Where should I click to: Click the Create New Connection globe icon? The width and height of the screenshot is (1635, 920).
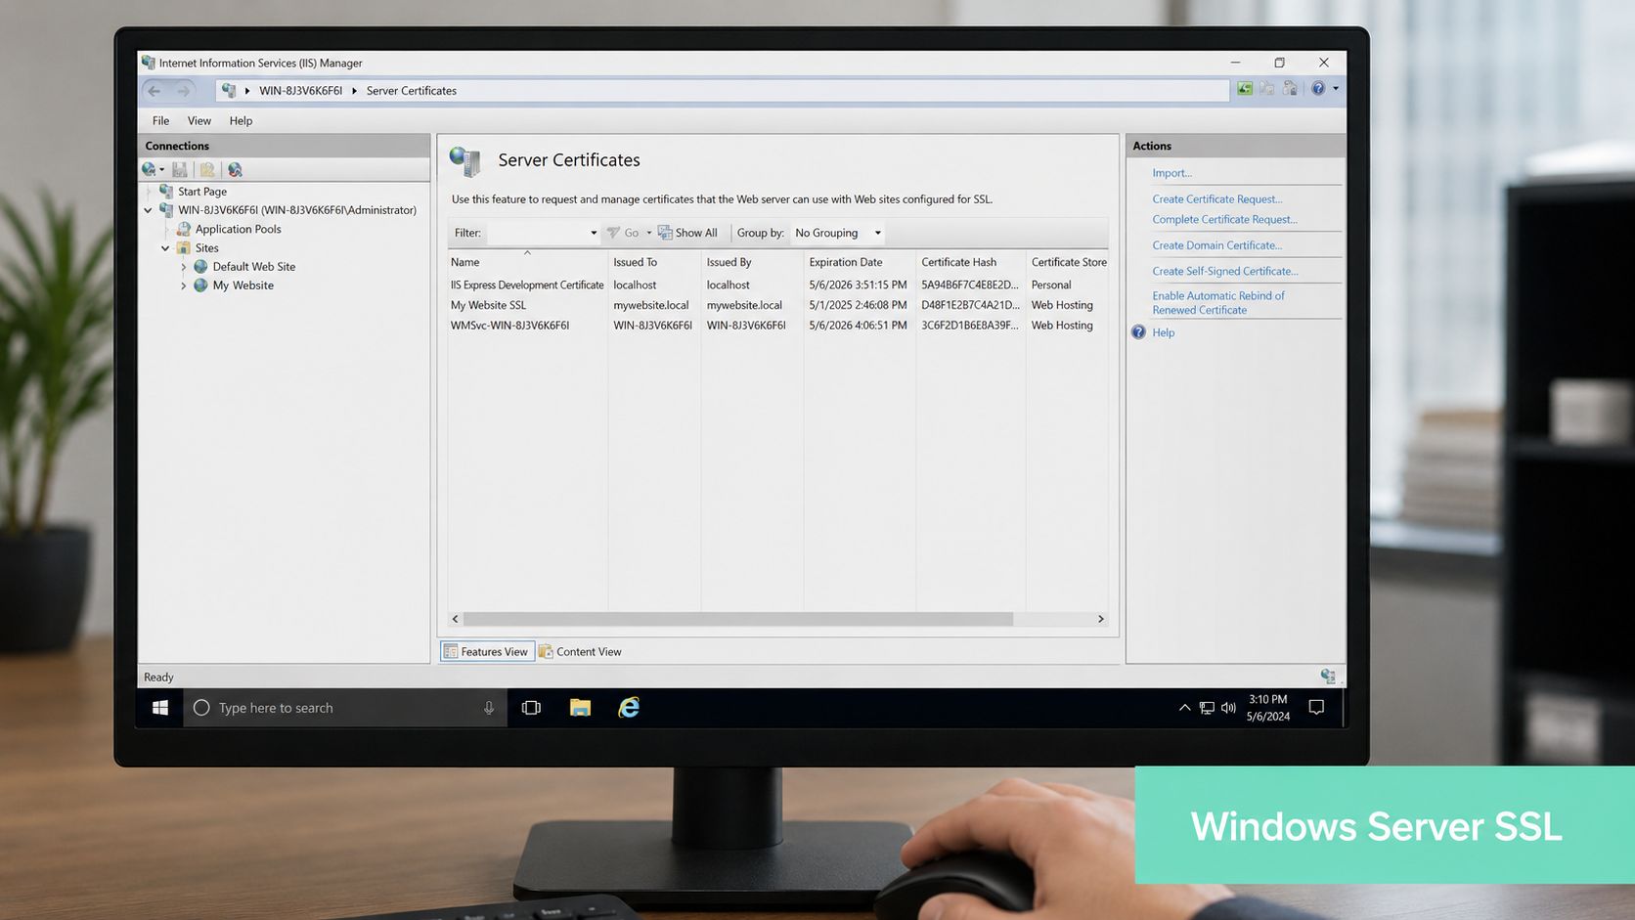point(149,170)
